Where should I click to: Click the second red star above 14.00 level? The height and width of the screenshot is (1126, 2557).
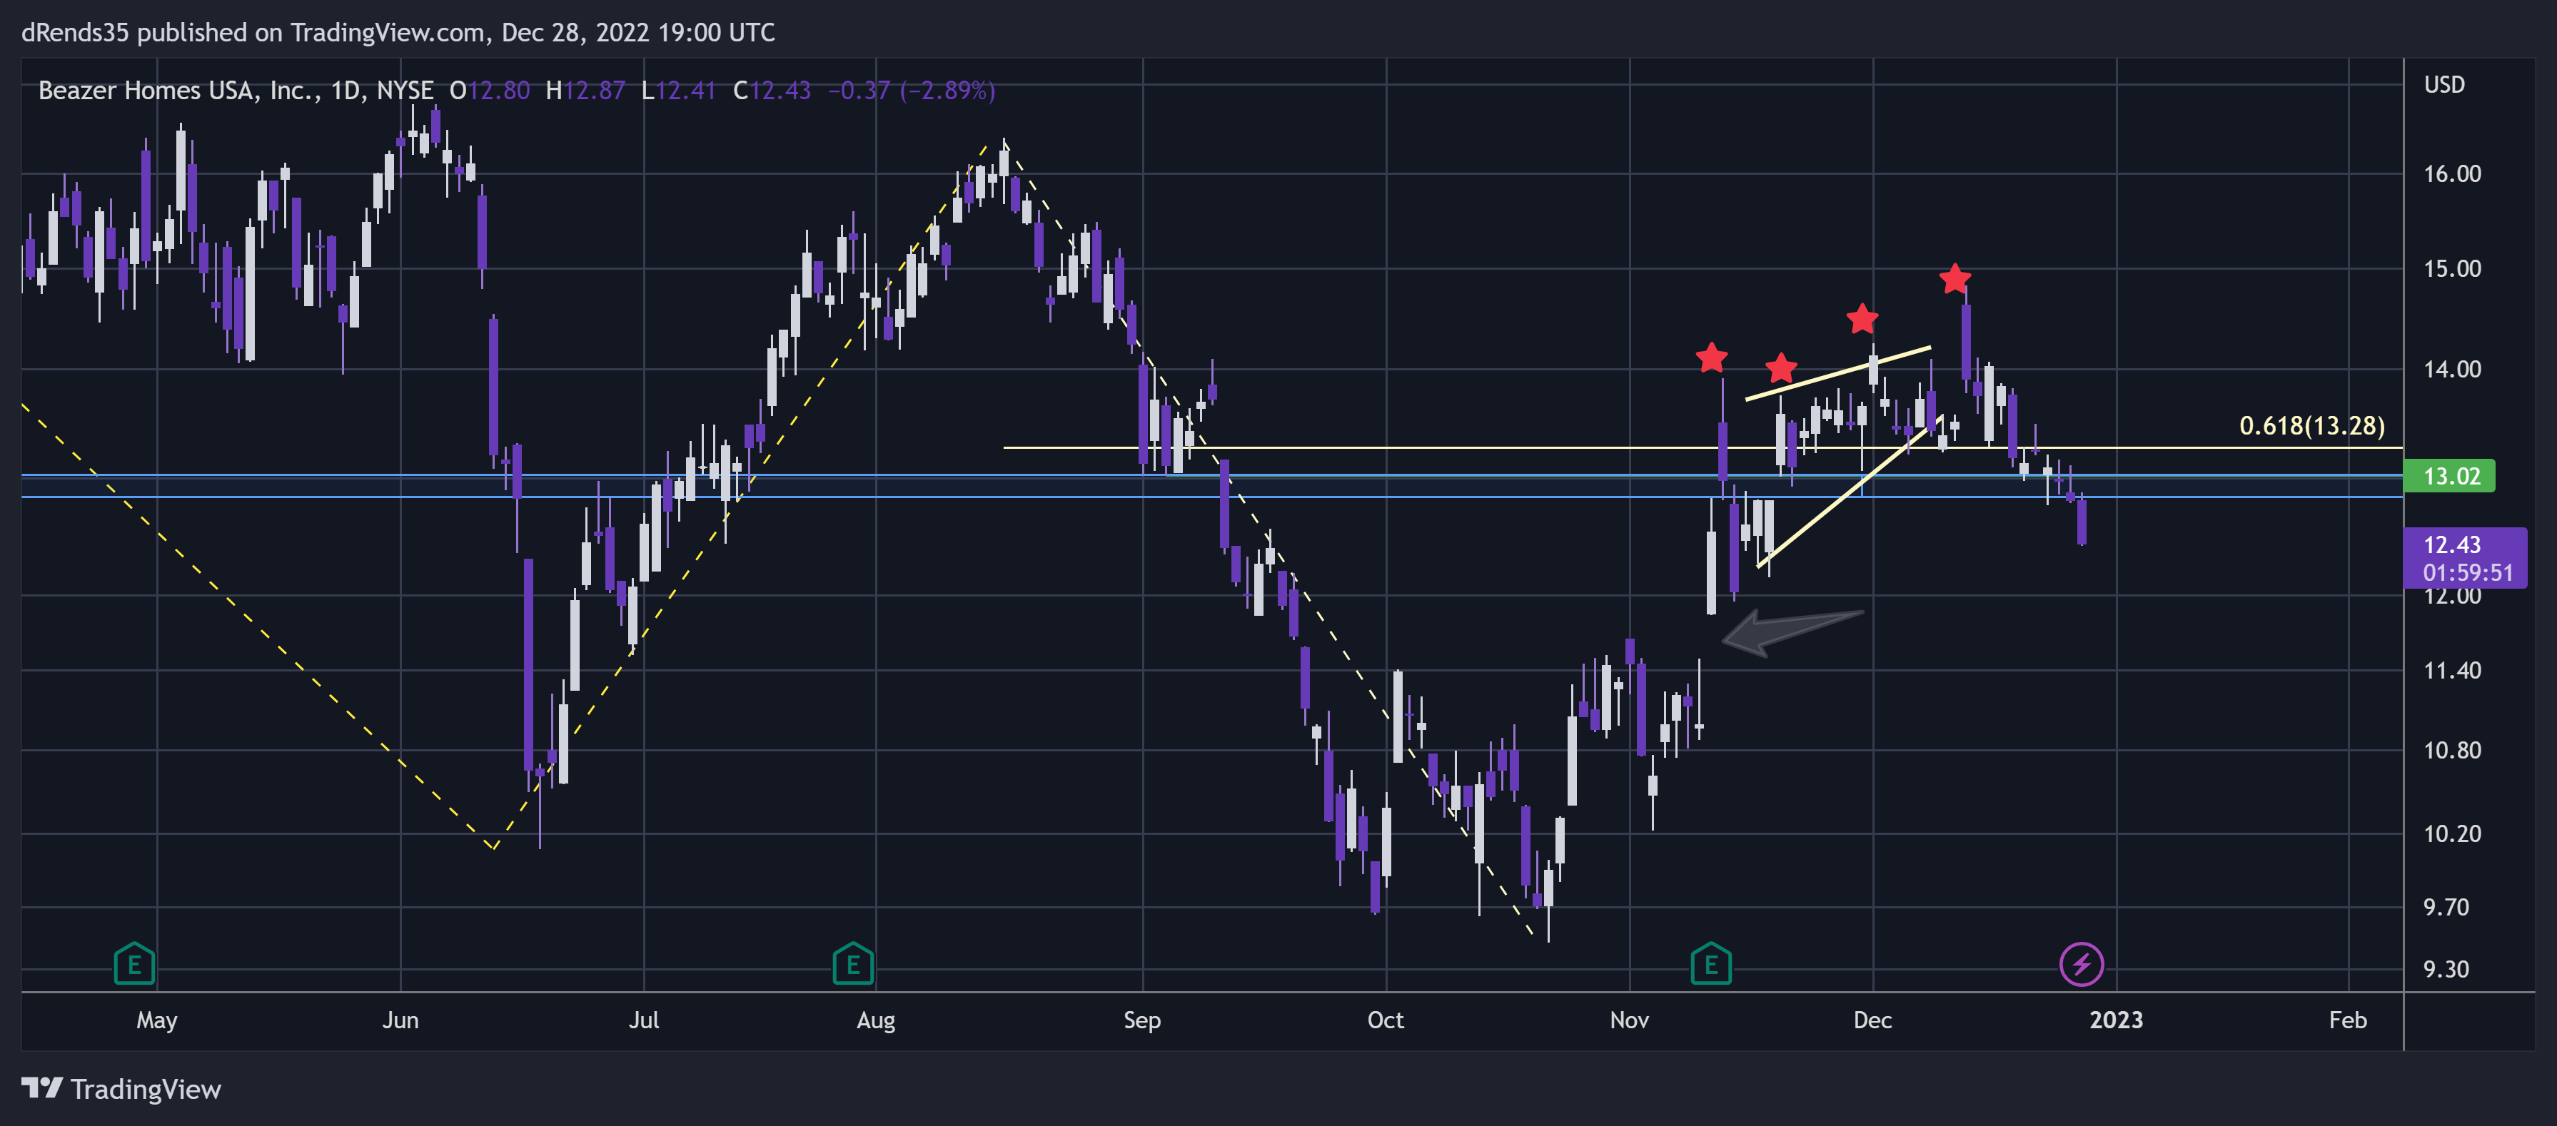pos(1781,368)
